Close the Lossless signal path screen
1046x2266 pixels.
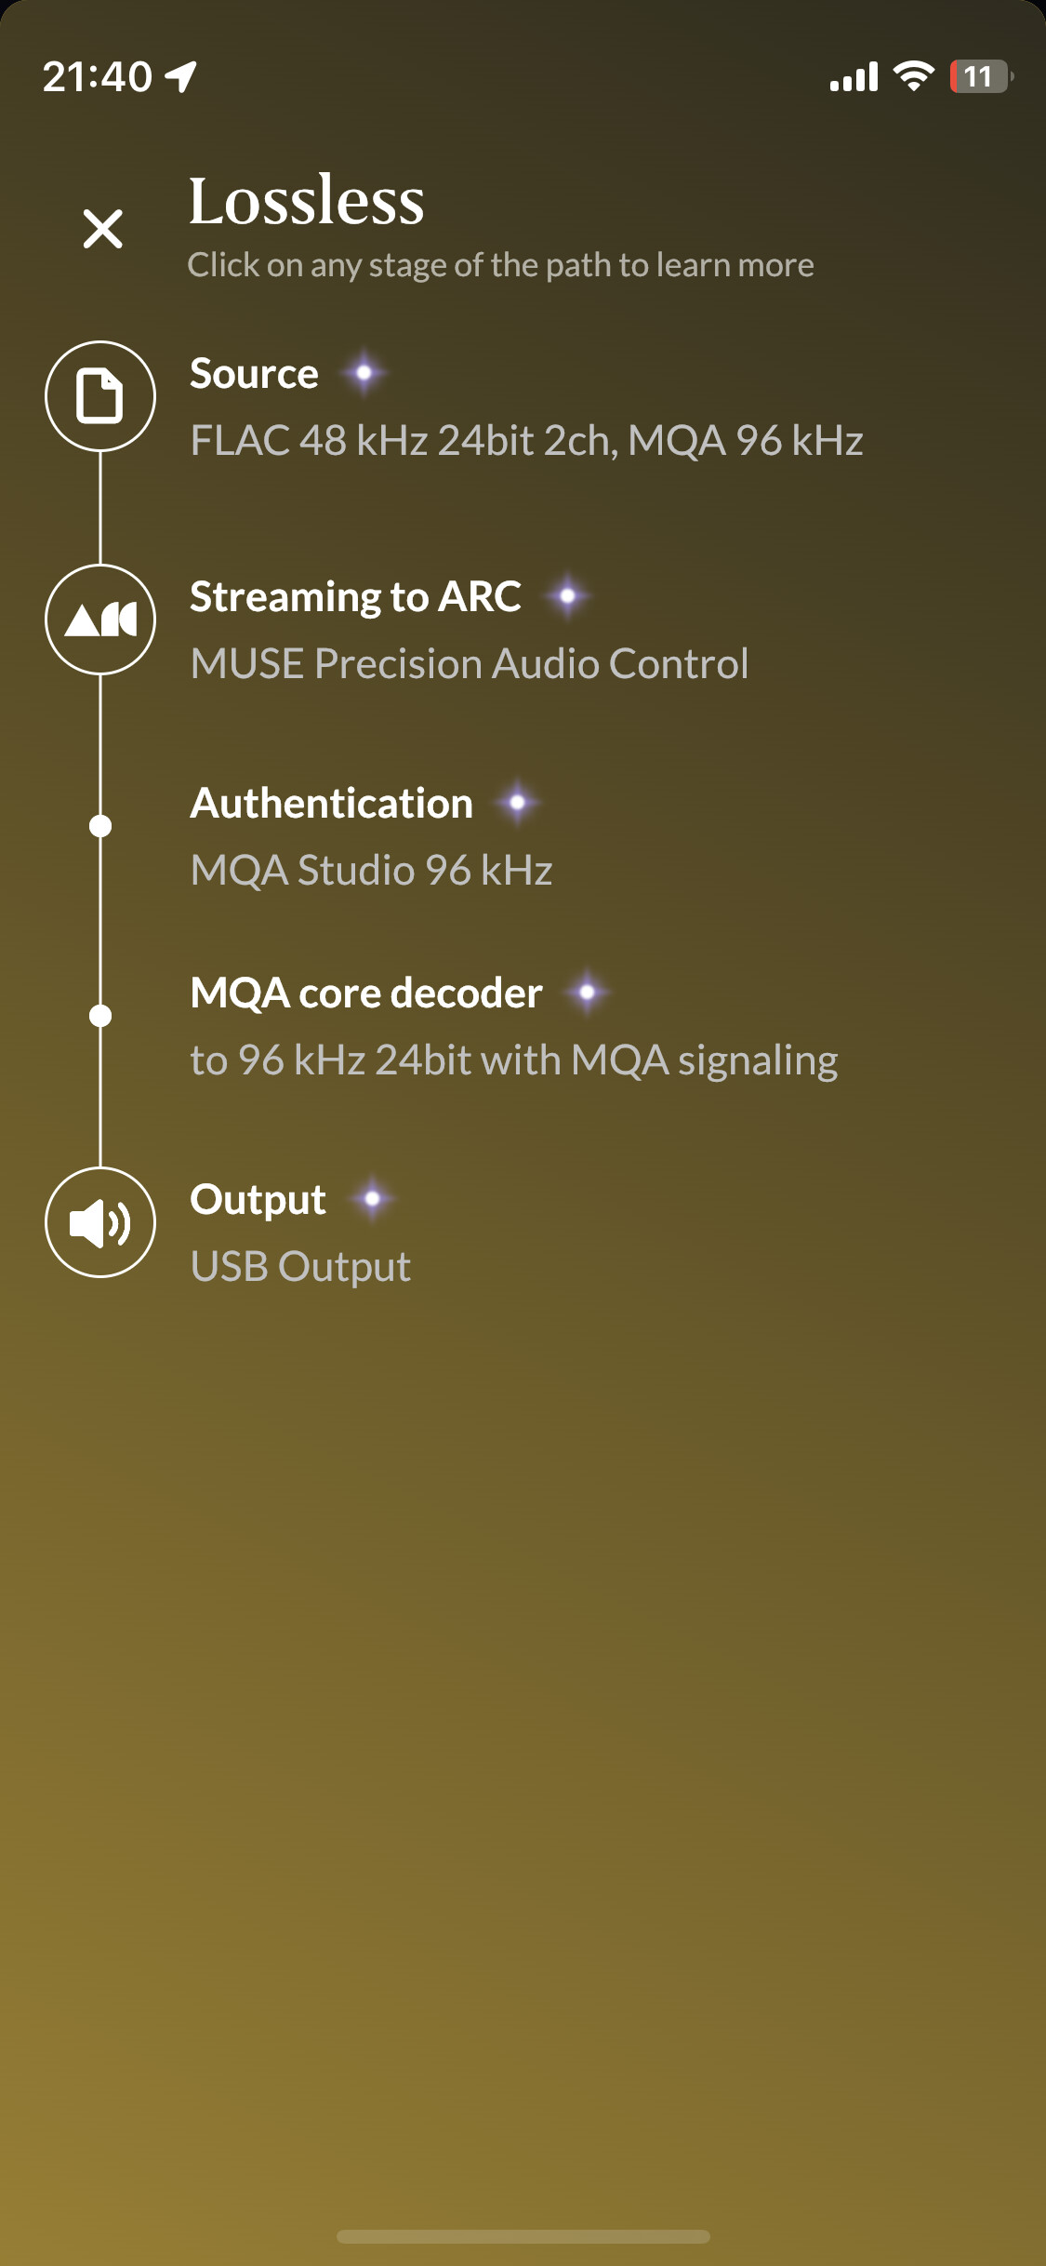click(102, 229)
